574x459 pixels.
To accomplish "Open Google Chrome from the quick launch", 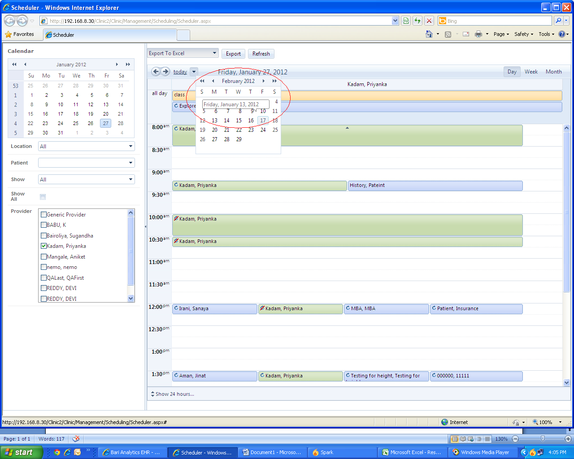I will [57, 452].
